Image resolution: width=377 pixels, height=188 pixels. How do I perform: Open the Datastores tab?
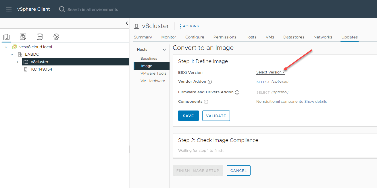pyautogui.click(x=294, y=37)
